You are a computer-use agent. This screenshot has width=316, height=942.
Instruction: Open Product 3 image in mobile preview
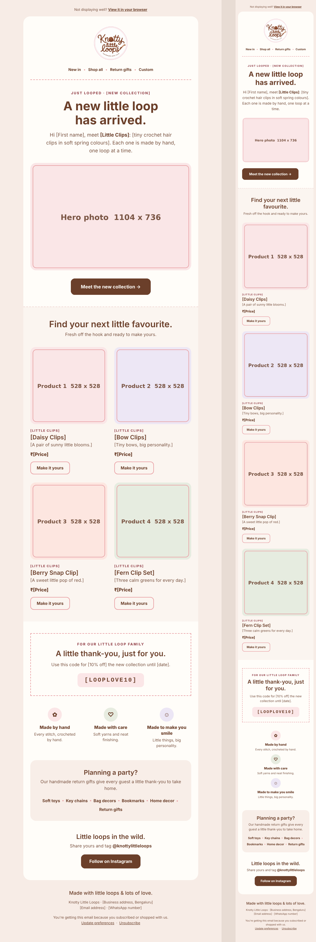pos(275,473)
